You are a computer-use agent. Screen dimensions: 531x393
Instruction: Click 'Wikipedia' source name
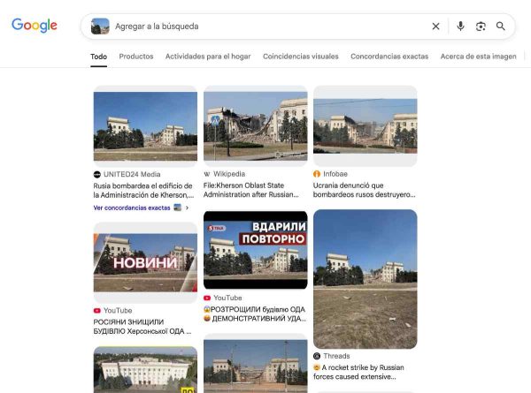tap(229, 174)
